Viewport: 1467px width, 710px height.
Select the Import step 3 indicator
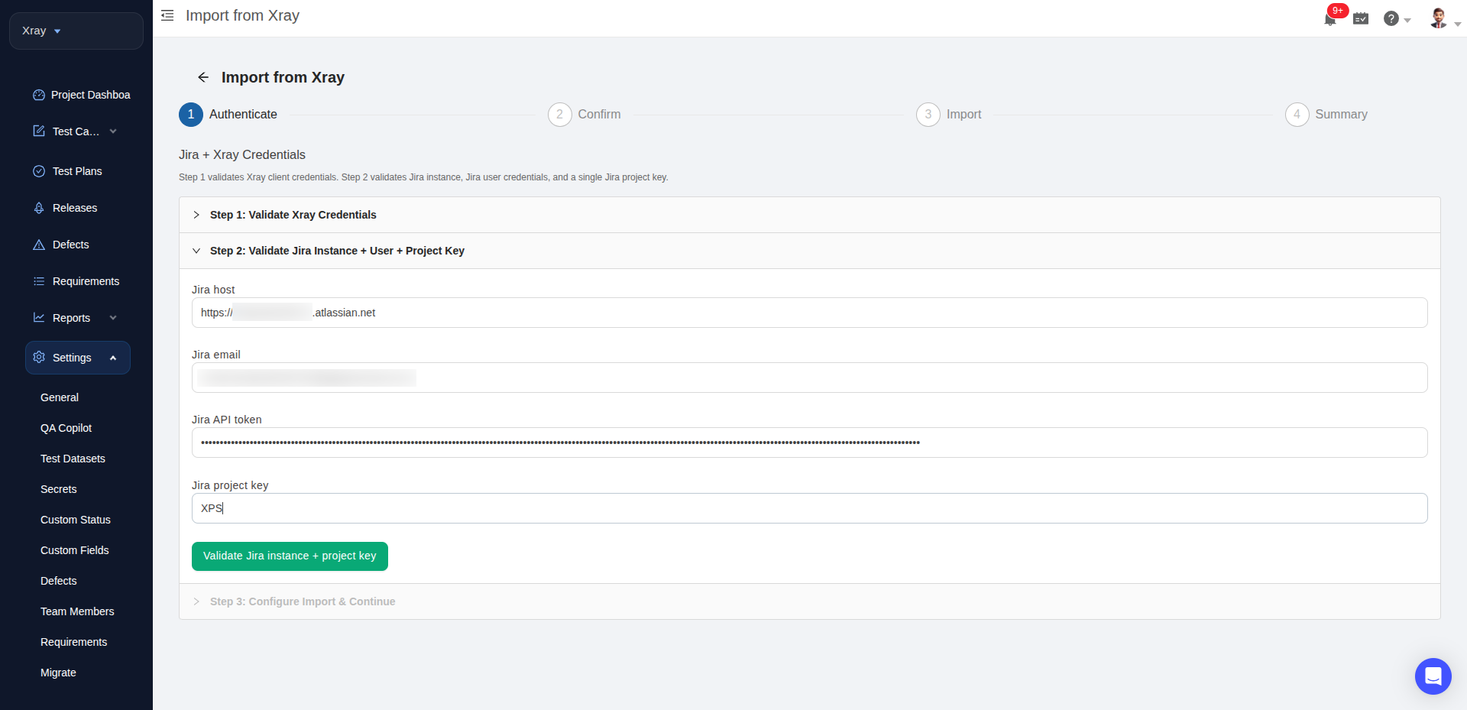928,115
